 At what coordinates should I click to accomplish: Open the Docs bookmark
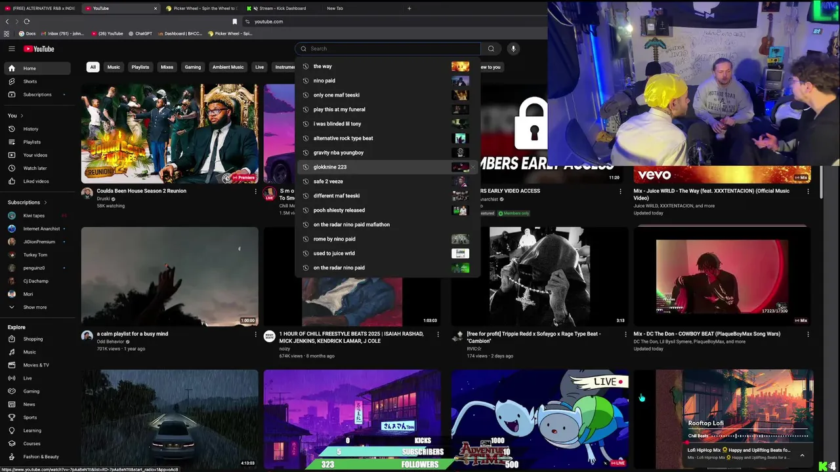(x=27, y=33)
